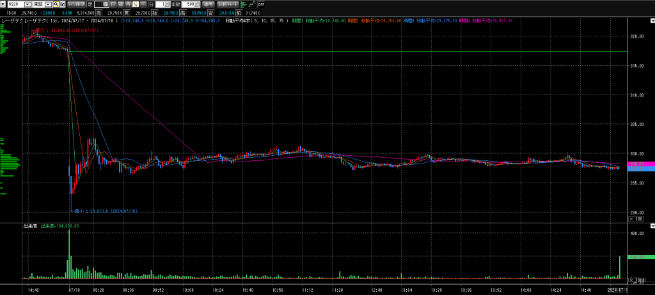Toggle the OFF indicator button

tap(261, 4)
